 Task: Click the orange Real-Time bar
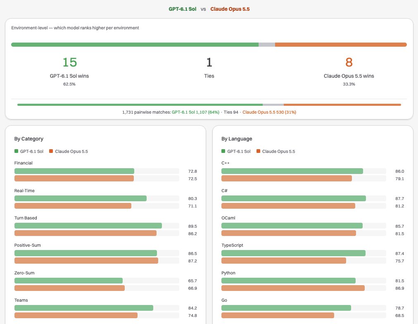click(x=73, y=206)
